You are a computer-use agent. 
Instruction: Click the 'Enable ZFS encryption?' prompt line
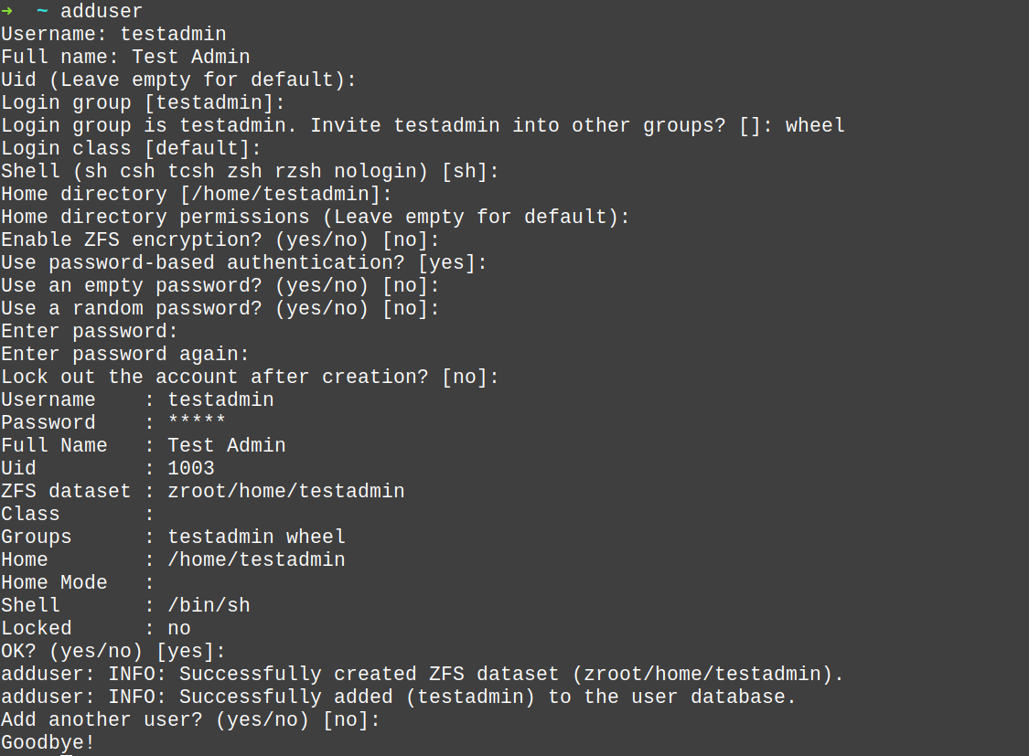[x=220, y=240]
